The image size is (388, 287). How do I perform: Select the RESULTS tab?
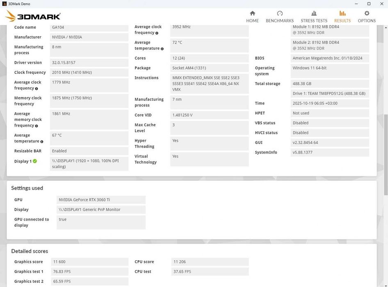342,16
